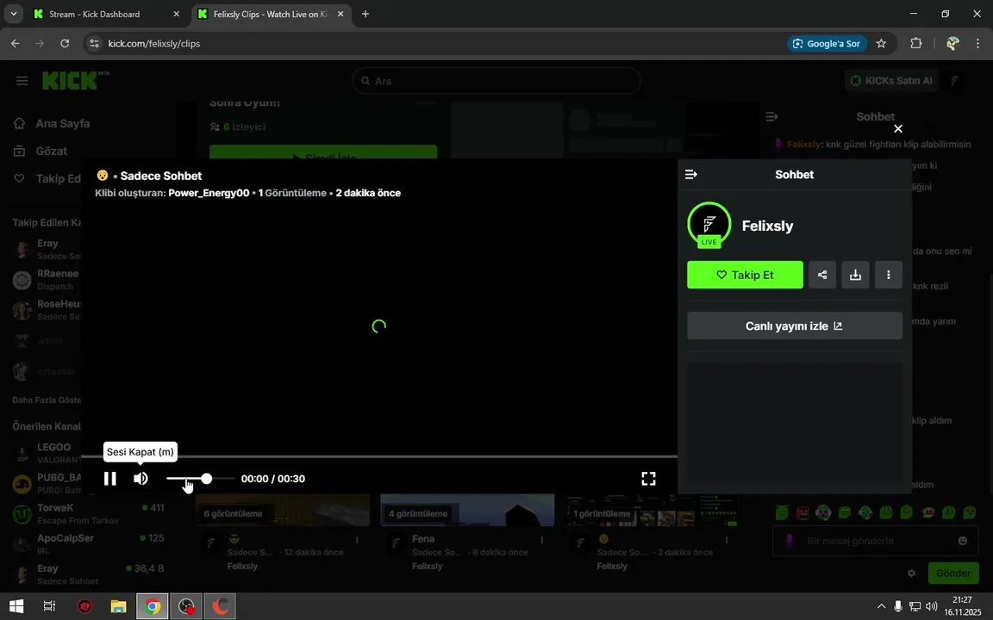Screen dimensions: 993x620
Task: Click Google'a Sor button
Action: click(x=827, y=44)
